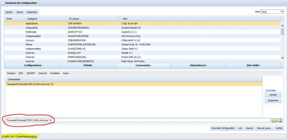Viewport: 288px width, 140px height.
Task: Click the Sauver sous... button
Action: (x=264, y=128)
